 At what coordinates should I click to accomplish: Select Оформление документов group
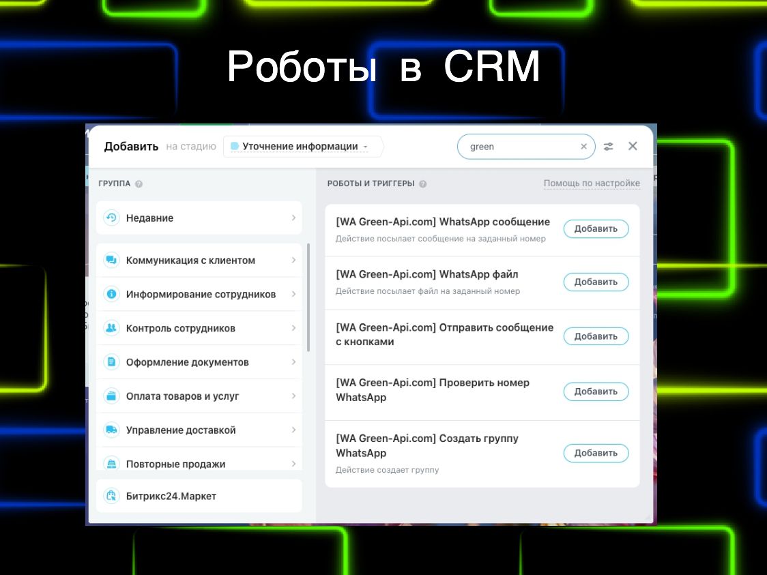point(199,362)
